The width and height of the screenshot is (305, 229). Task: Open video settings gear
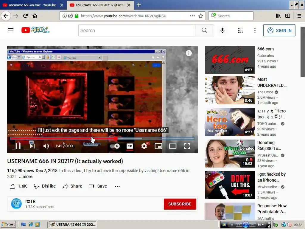tap(144, 146)
